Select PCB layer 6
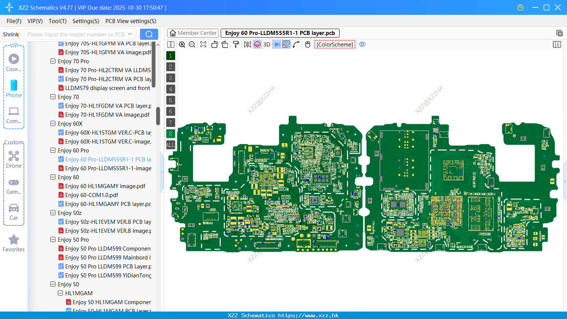567x319 pixels. pyautogui.click(x=171, y=111)
